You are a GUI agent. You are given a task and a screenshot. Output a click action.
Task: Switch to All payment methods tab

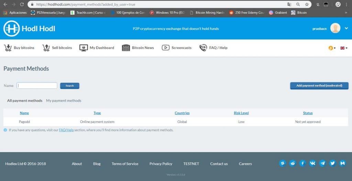coord(25,101)
